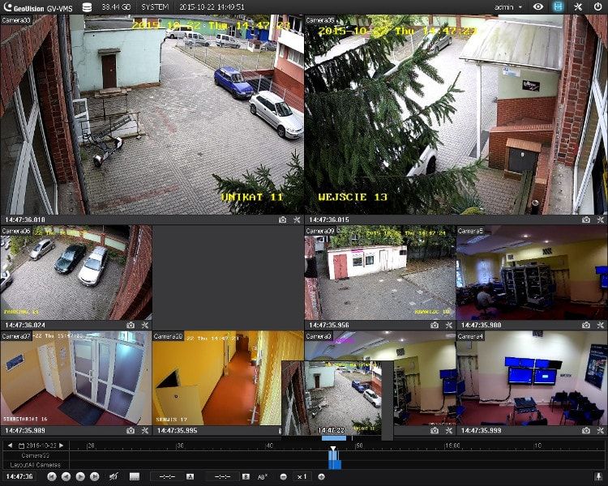Select the Camera33 video tile
Image resolution: width=608 pixels, height=486 pixels.
152,115
